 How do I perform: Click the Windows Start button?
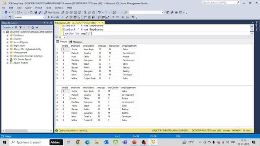pos(4,142)
